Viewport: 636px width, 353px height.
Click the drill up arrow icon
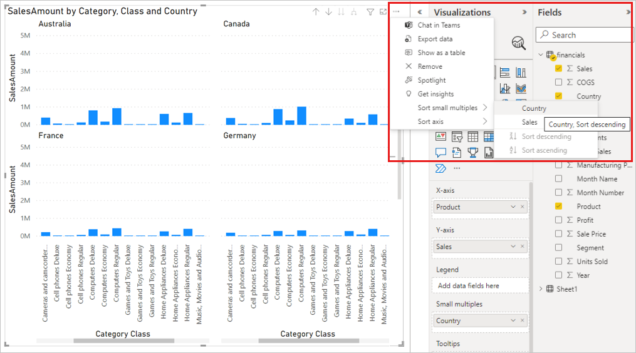(316, 12)
